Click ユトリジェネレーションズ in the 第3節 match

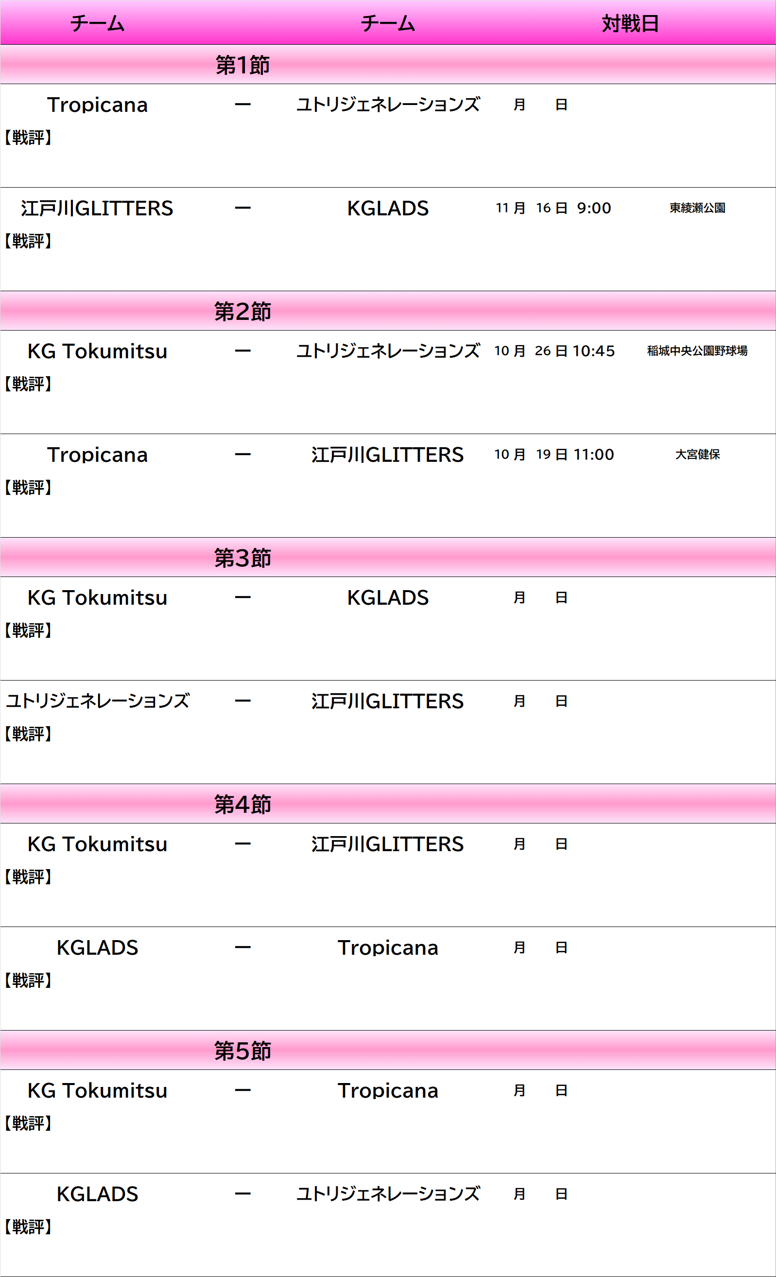pos(97,701)
